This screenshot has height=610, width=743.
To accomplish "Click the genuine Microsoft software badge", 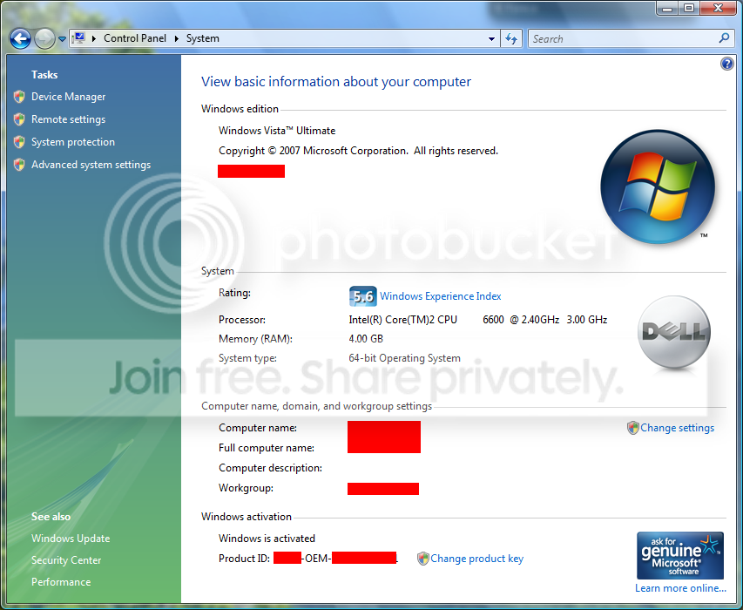I will 680,555.
